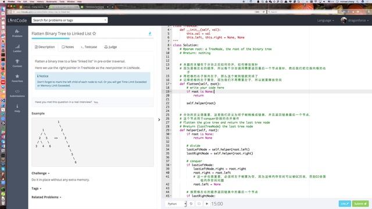Click Yes for met in real interview
The image size is (372, 209).
[95, 102]
